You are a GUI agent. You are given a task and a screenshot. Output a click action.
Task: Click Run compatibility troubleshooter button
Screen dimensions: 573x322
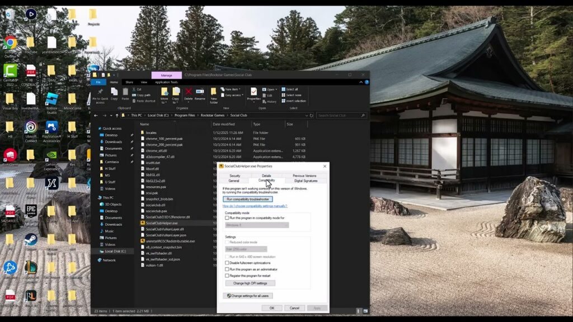point(248,200)
